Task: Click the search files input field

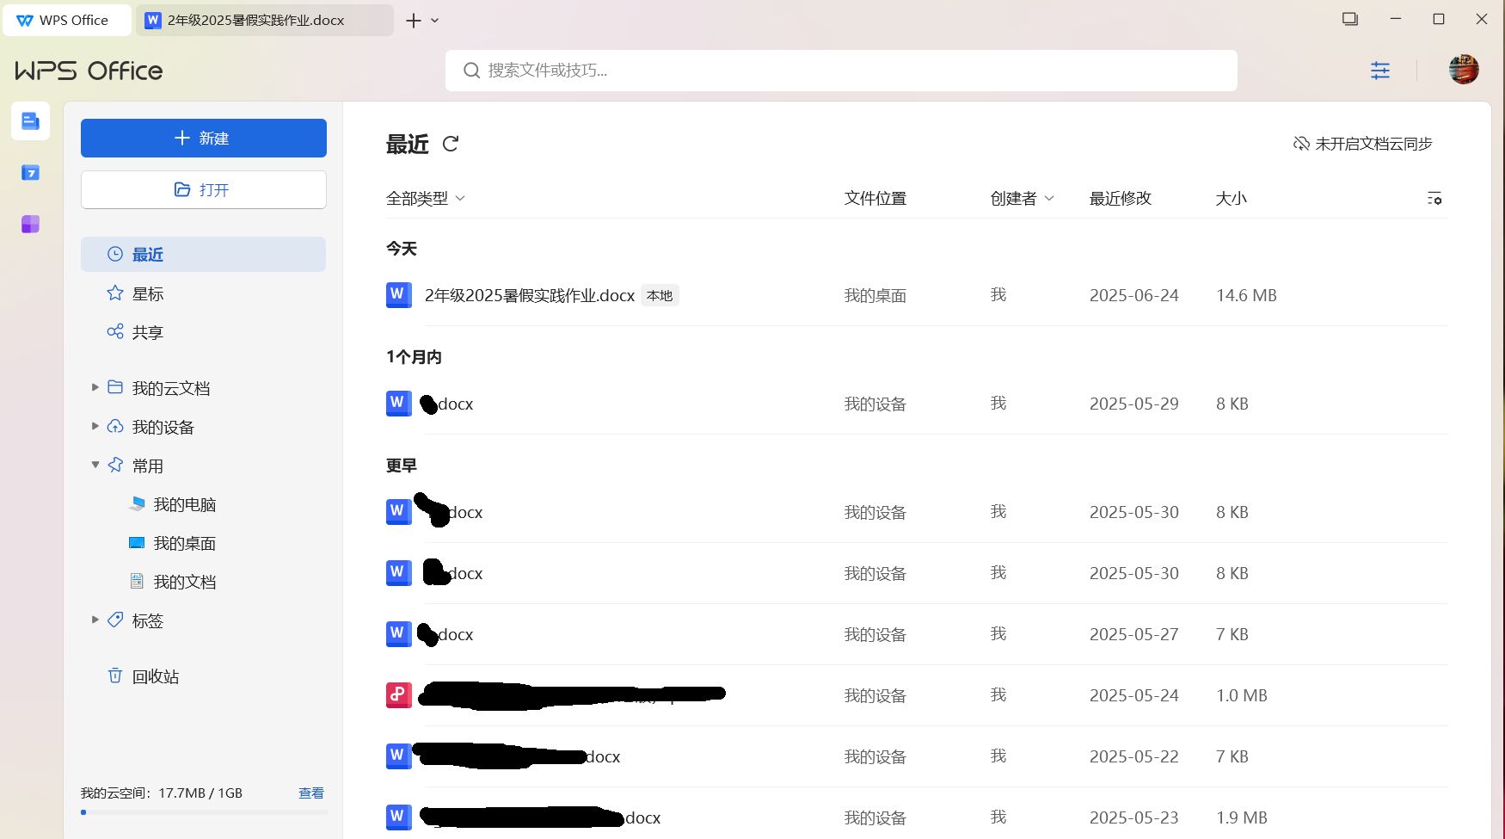Action: click(841, 71)
